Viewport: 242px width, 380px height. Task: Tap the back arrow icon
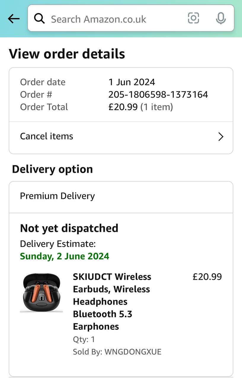click(x=14, y=19)
